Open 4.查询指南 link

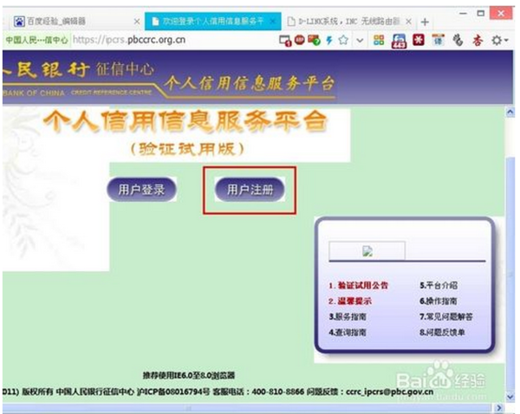coord(348,332)
